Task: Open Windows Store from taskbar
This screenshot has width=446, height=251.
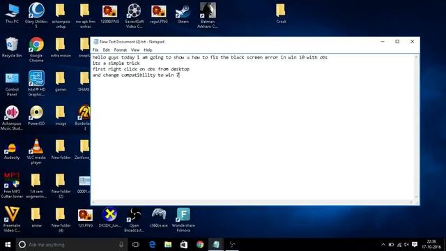Action: [184, 245]
